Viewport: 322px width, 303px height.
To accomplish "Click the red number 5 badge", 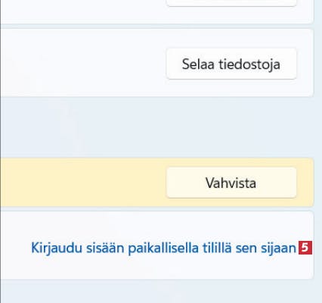I will pos(305,248).
